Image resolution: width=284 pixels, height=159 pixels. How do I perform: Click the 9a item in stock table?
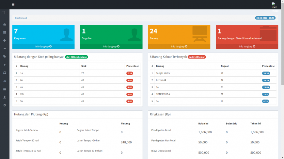(22, 101)
